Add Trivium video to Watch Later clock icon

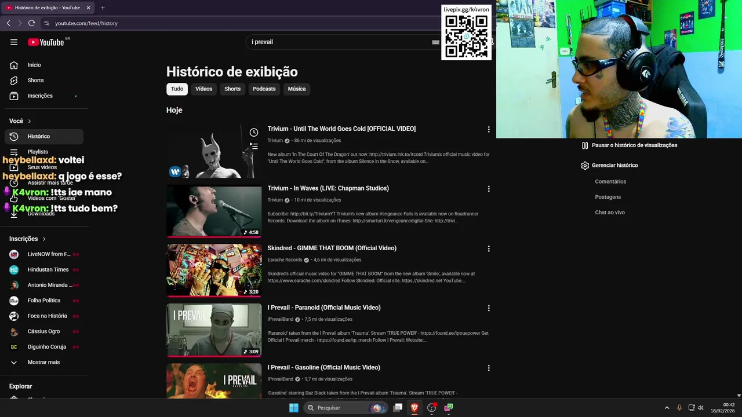point(254,133)
